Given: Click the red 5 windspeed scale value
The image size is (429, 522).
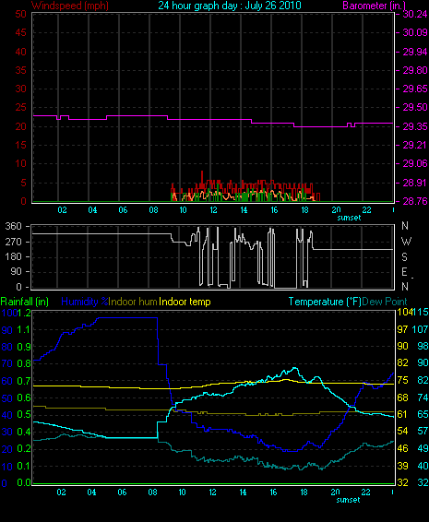Looking at the screenshot, I should click(23, 183).
